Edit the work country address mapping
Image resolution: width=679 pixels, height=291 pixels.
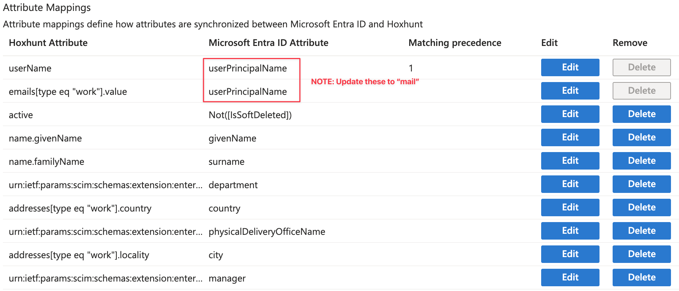pos(570,207)
